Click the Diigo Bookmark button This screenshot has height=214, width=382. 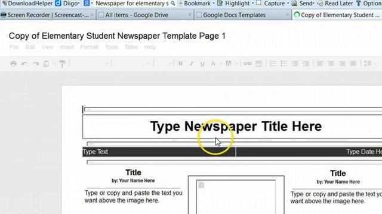[195, 4]
